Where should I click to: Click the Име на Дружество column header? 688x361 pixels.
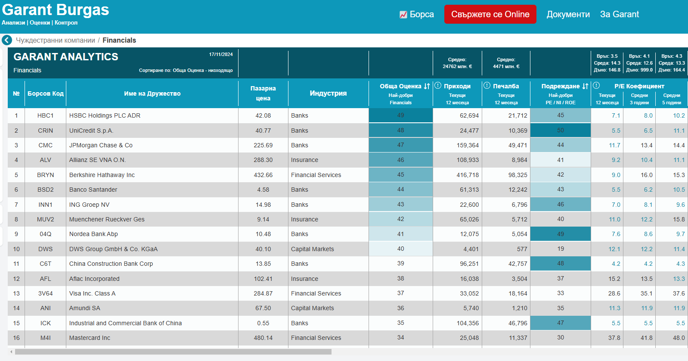pos(152,93)
